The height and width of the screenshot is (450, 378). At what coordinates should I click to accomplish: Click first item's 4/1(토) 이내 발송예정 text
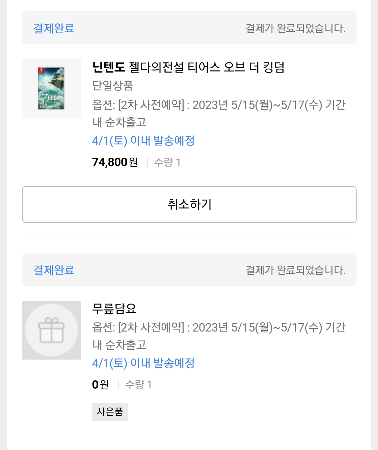click(143, 141)
